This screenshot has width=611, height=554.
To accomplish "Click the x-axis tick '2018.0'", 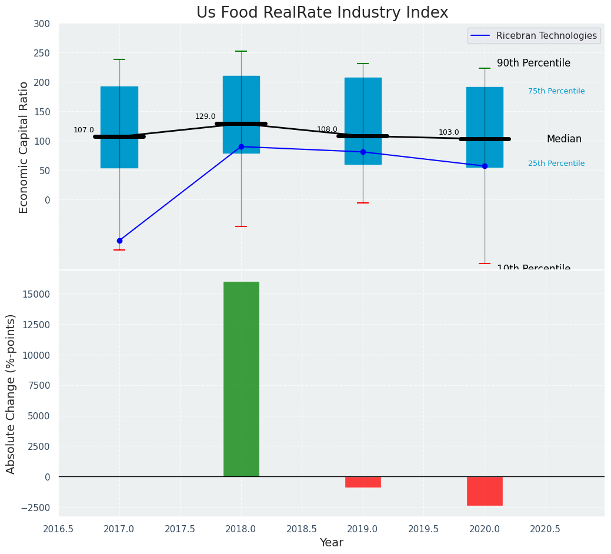I will [x=241, y=529].
